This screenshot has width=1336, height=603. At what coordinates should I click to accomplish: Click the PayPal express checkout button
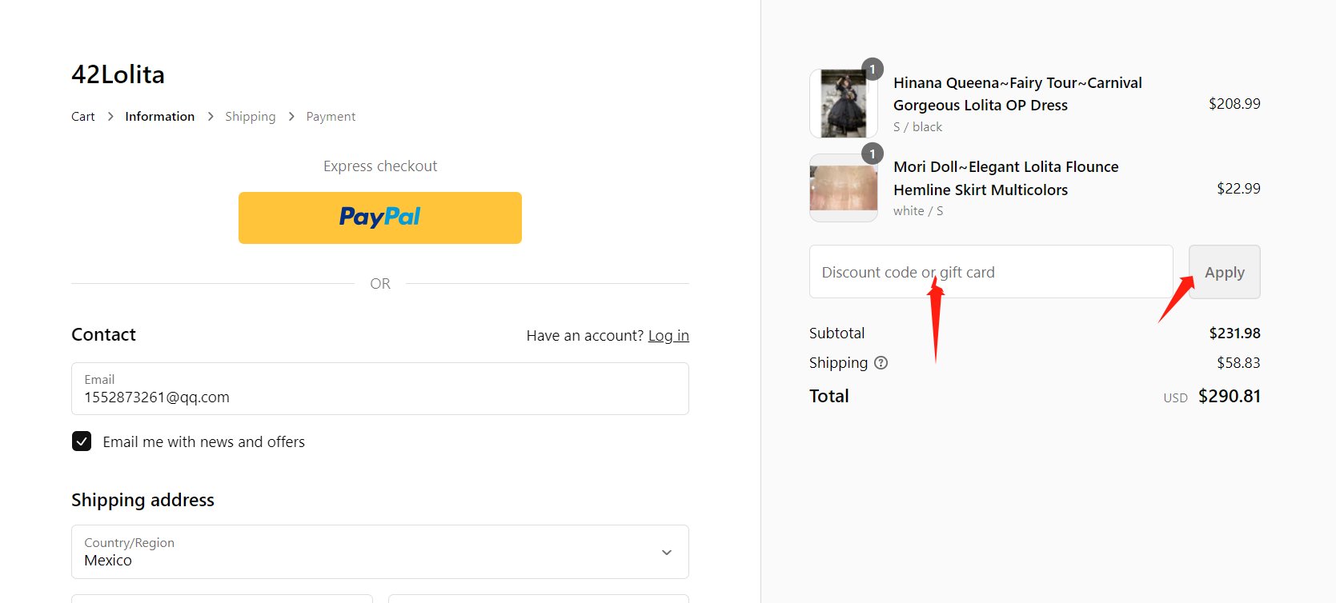[380, 218]
